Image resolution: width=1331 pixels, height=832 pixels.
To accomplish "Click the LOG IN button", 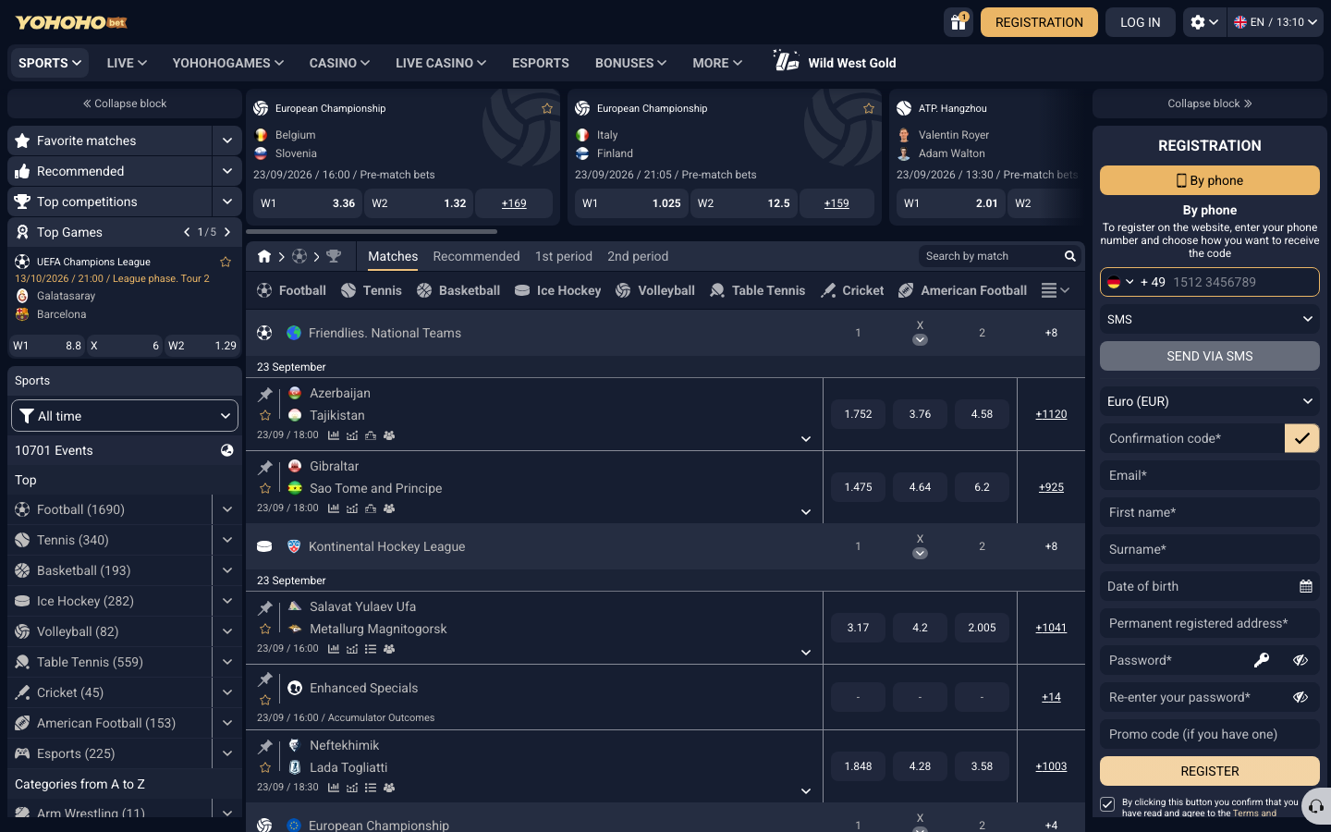I will coord(1140,22).
